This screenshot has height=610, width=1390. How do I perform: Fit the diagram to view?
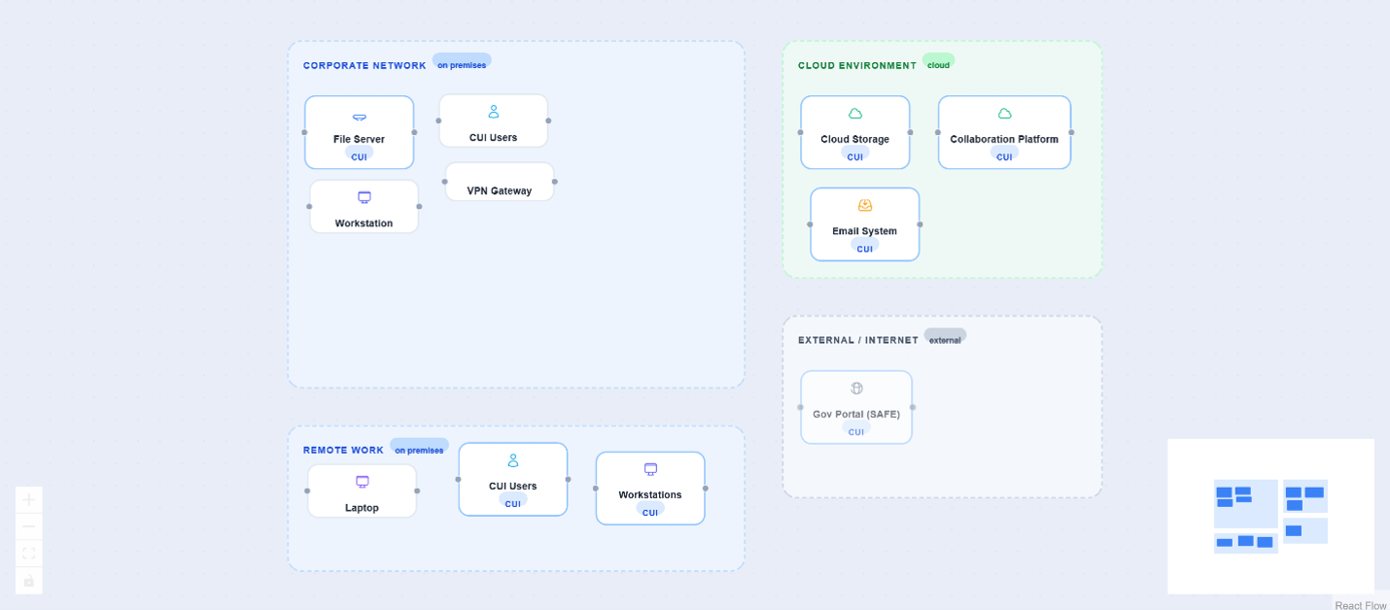29,554
